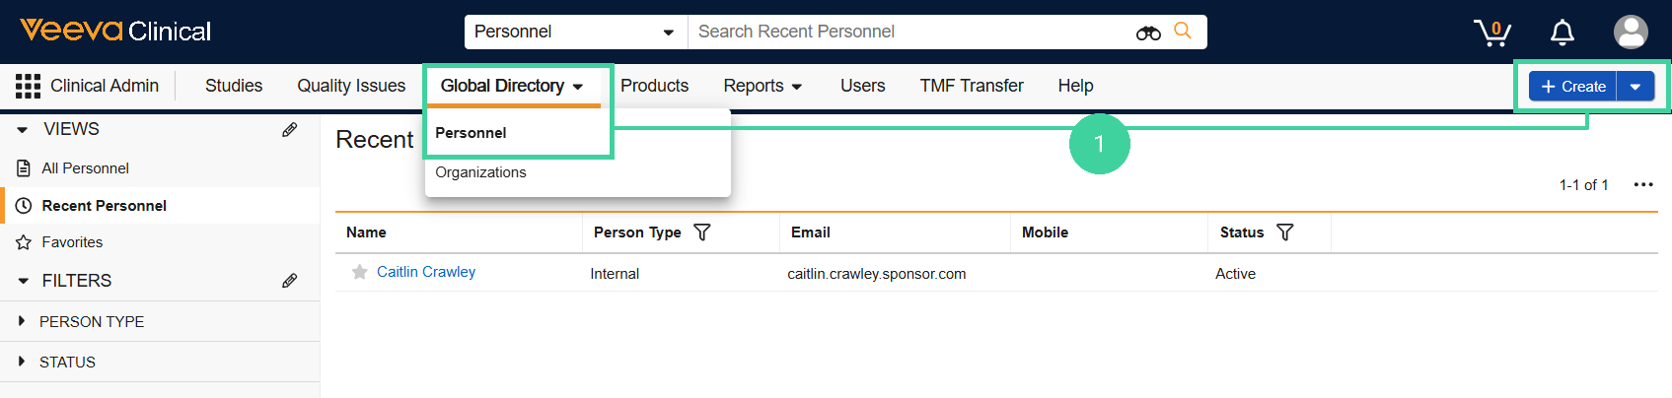Screen dimensions: 1672x398
Task: Filter by Person Type column funnel
Action: [702, 232]
